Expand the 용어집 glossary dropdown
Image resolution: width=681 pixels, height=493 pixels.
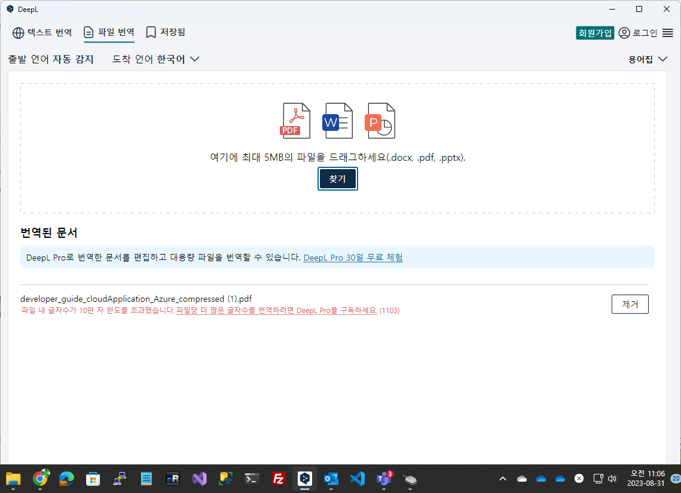pyautogui.click(x=648, y=59)
